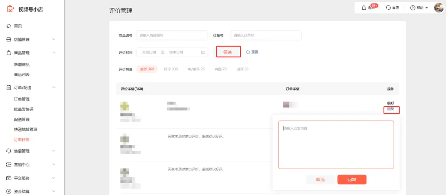Image resolution: width=446 pixels, height=195 pixels.
Task: Click the 商品管理 bag icon
Action: tap(9, 53)
